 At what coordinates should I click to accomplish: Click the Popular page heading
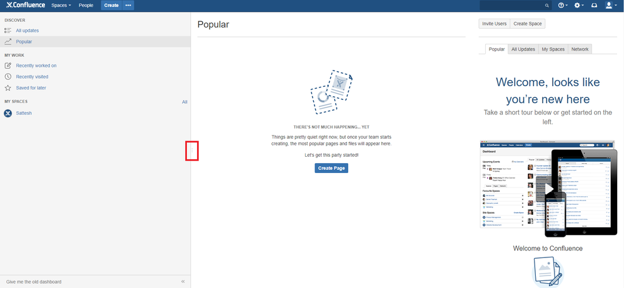213,24
